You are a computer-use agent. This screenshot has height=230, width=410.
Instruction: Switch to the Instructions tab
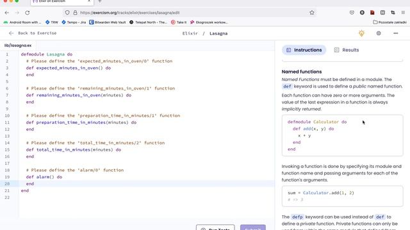coord(304,50)
